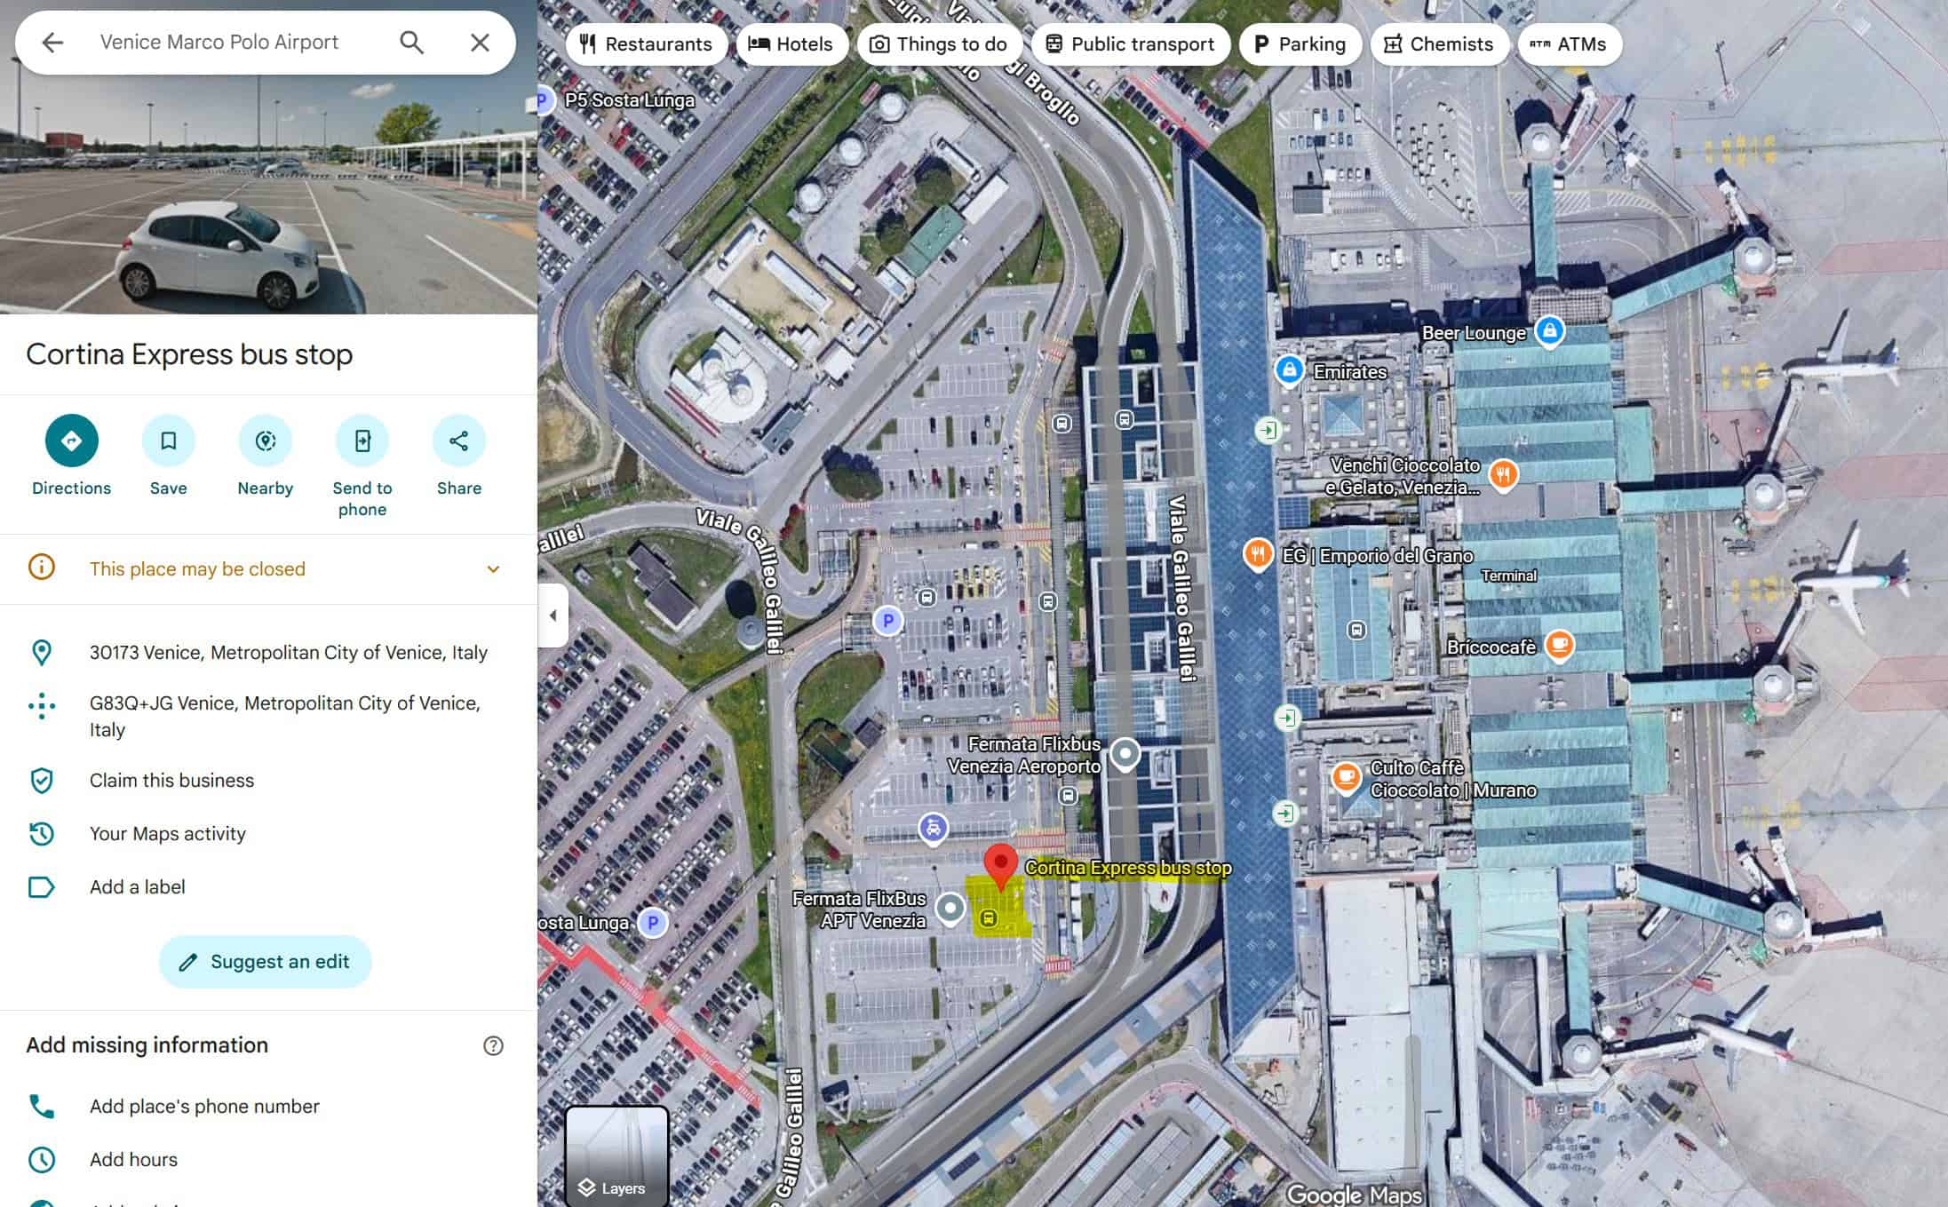Toggle the Layers map view
This screenshot has width=1948, height=1207.
pos(616,1156)
